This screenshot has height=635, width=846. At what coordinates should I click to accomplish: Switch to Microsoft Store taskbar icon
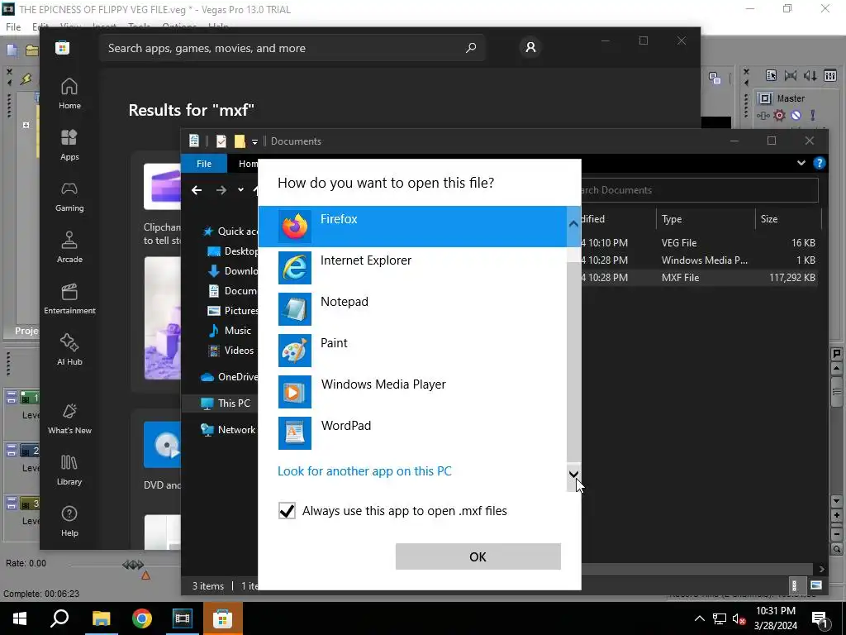pyautogui.click(x=223, y=618)
